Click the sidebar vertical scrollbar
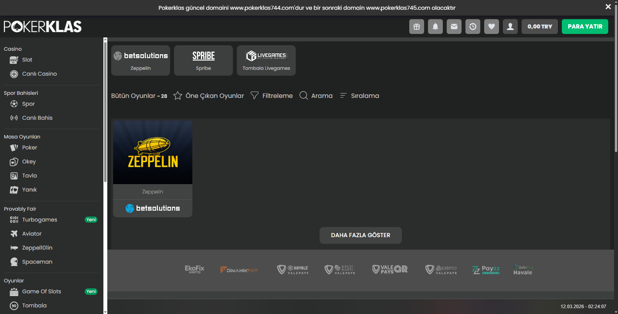The image size is (618, 314). tap(105, 111)
